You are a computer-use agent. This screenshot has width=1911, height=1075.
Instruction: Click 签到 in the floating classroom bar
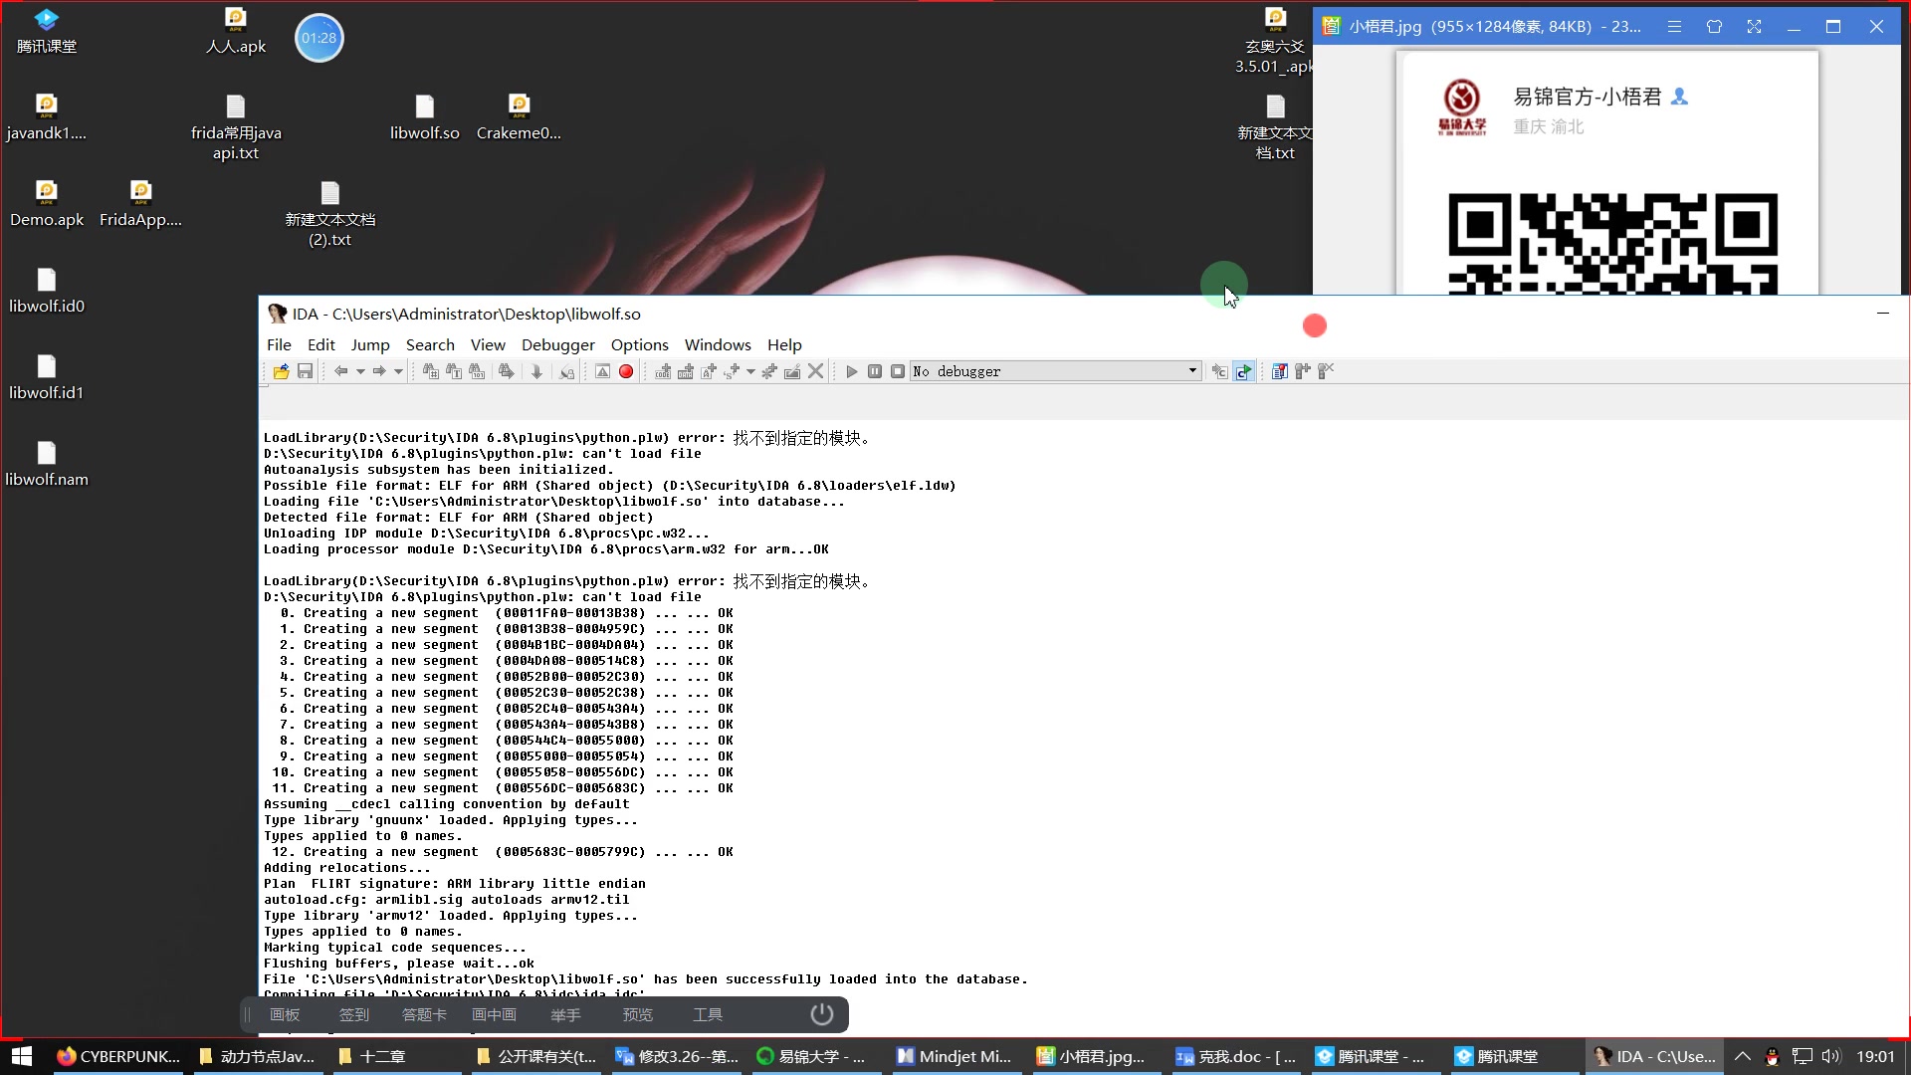(354, 1014)
